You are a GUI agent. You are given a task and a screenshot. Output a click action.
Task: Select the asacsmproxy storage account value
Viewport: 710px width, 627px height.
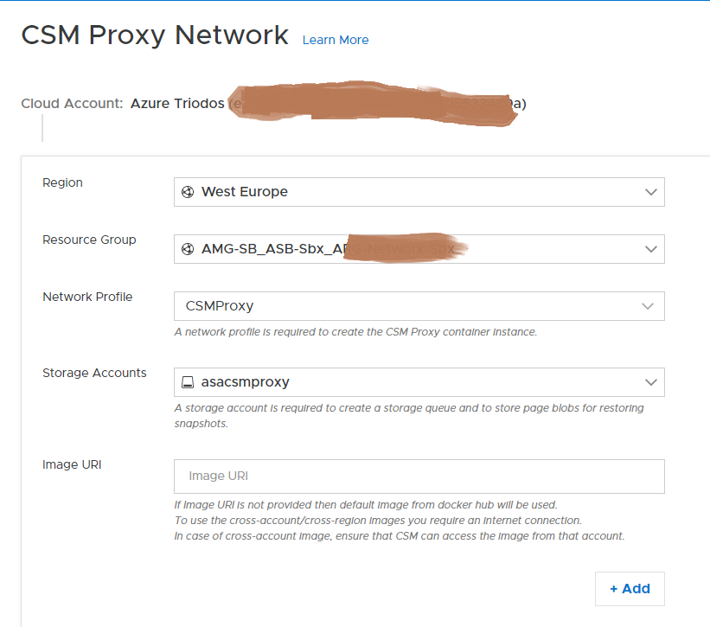tap(246, 381)
